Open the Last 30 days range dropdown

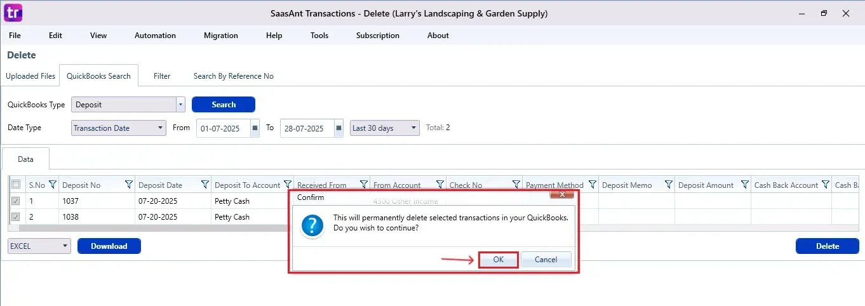pyautogui.click(x=385, y=128)
